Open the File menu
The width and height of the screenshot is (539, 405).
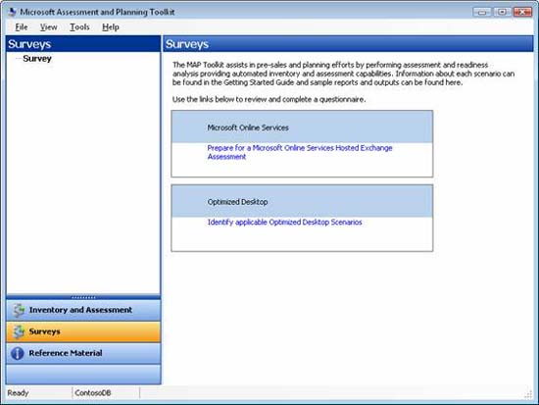pos(22,26)
